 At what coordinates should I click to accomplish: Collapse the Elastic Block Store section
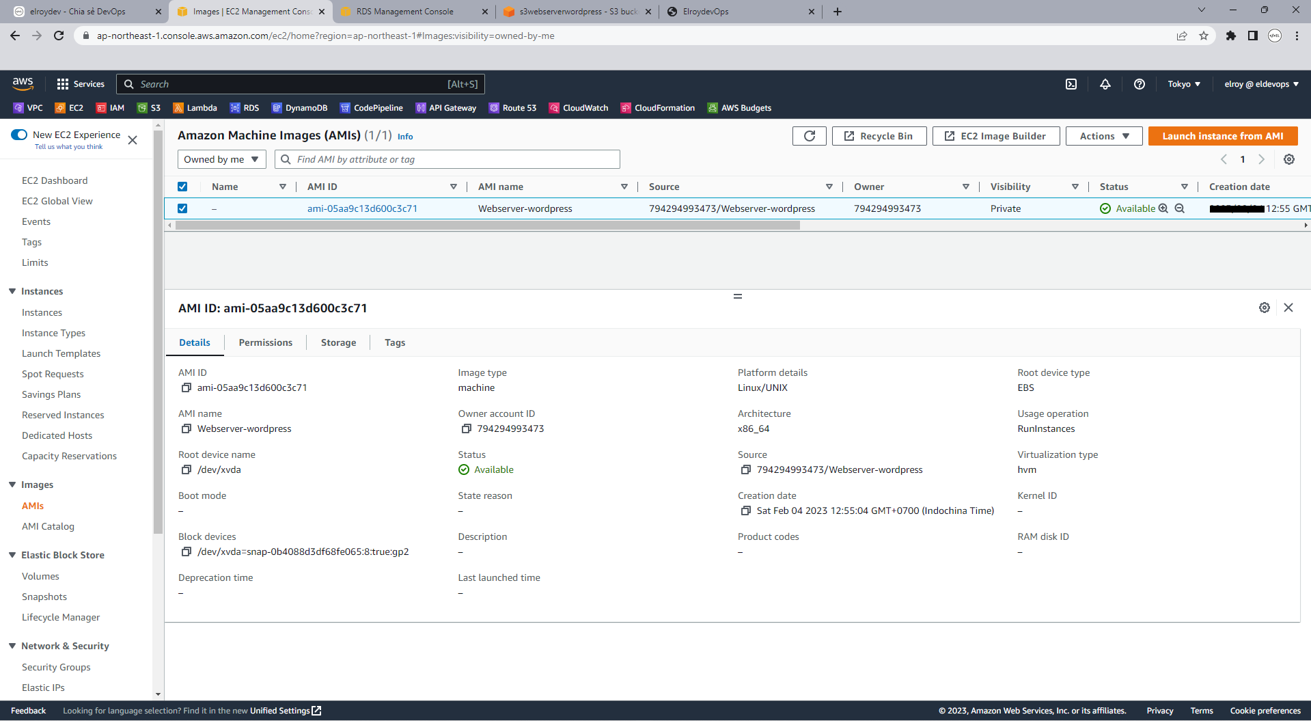coord(12,555)
